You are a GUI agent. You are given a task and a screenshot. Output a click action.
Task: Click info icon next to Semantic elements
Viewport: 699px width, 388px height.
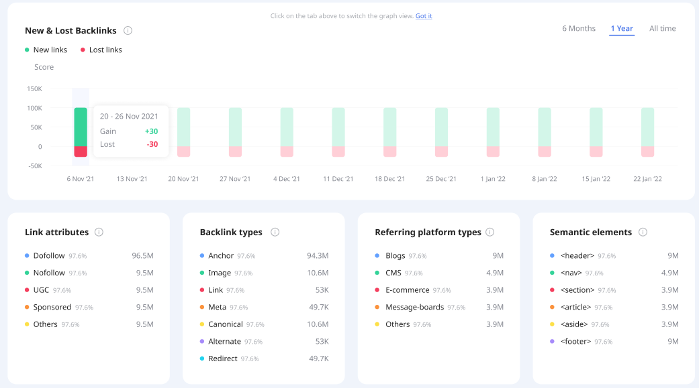click(x=643, y=233)
